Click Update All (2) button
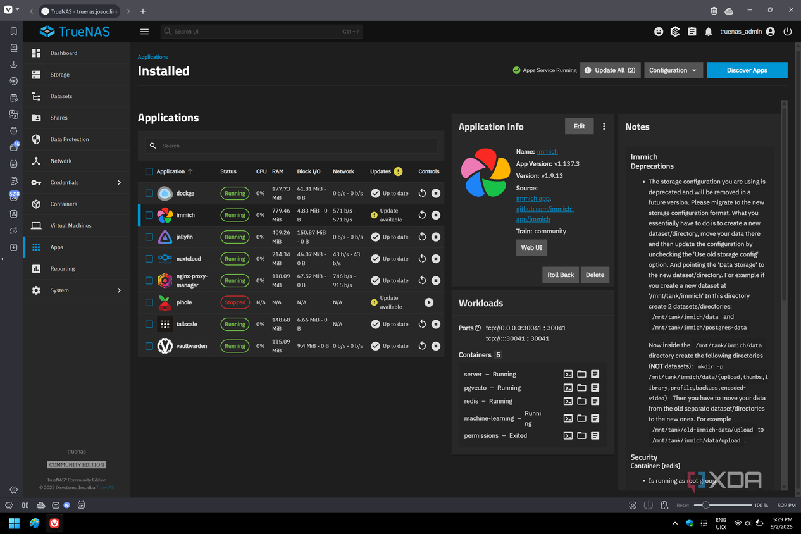The image size is (801, 534). coord(610,70)
